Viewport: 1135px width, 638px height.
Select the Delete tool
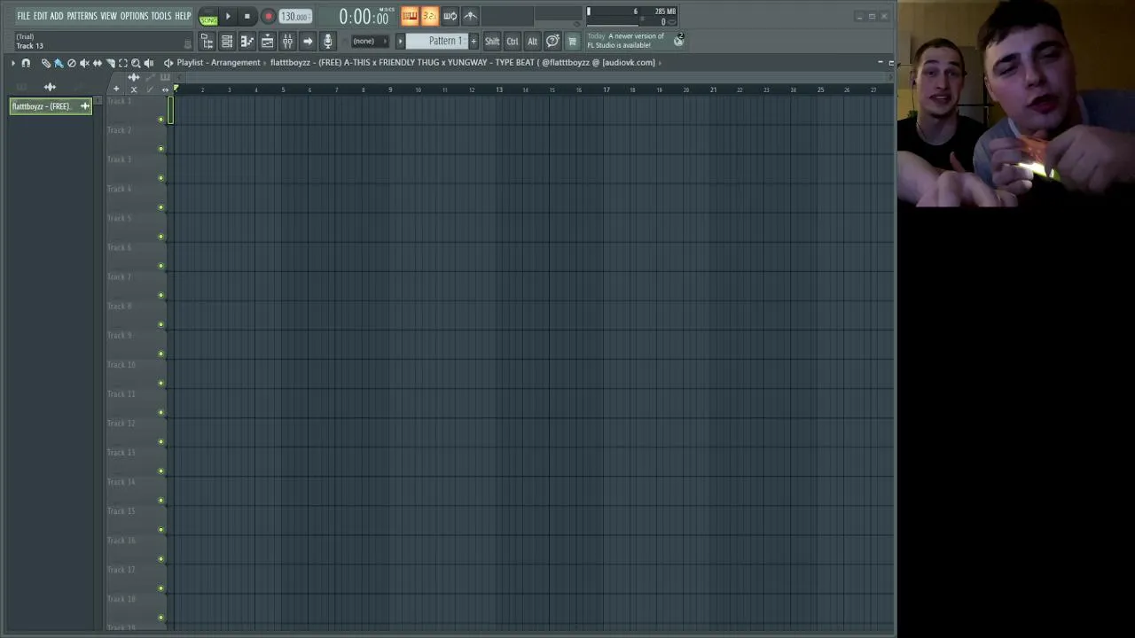[x=72, y=63]
